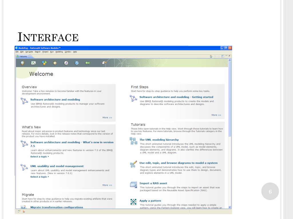Open the First Steps compass icon
The image size is (293, 219).
(66, 63)
